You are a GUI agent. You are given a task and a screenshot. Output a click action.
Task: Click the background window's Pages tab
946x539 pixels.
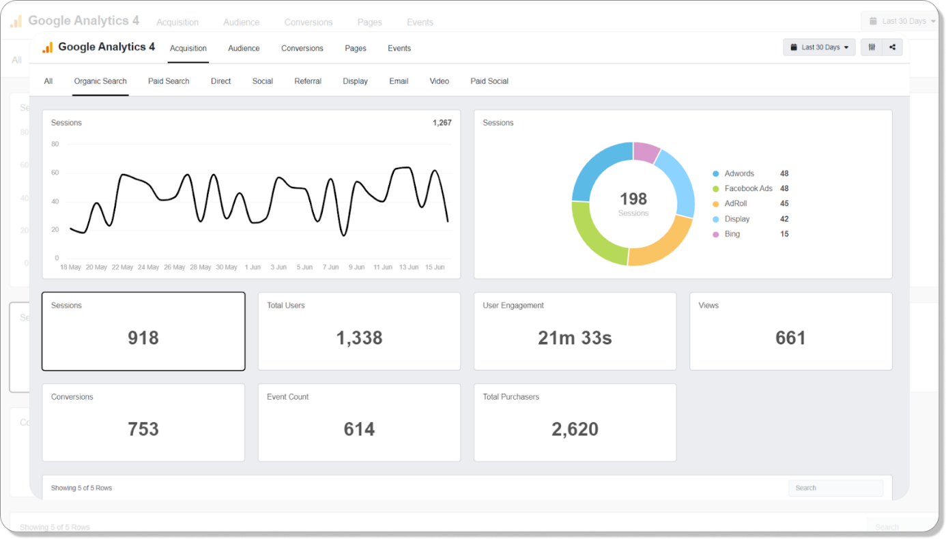(369, 23)
